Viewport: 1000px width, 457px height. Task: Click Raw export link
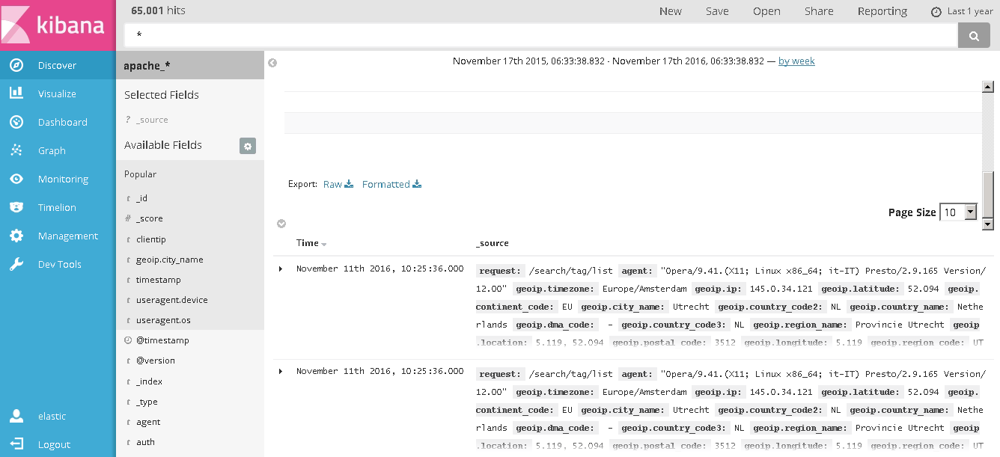(332, 184)
